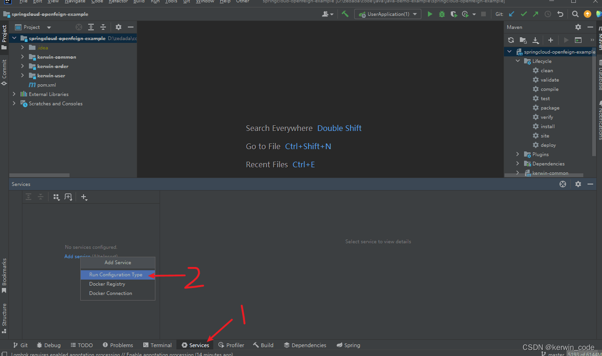Start the Debug session icon

[441, 14]
